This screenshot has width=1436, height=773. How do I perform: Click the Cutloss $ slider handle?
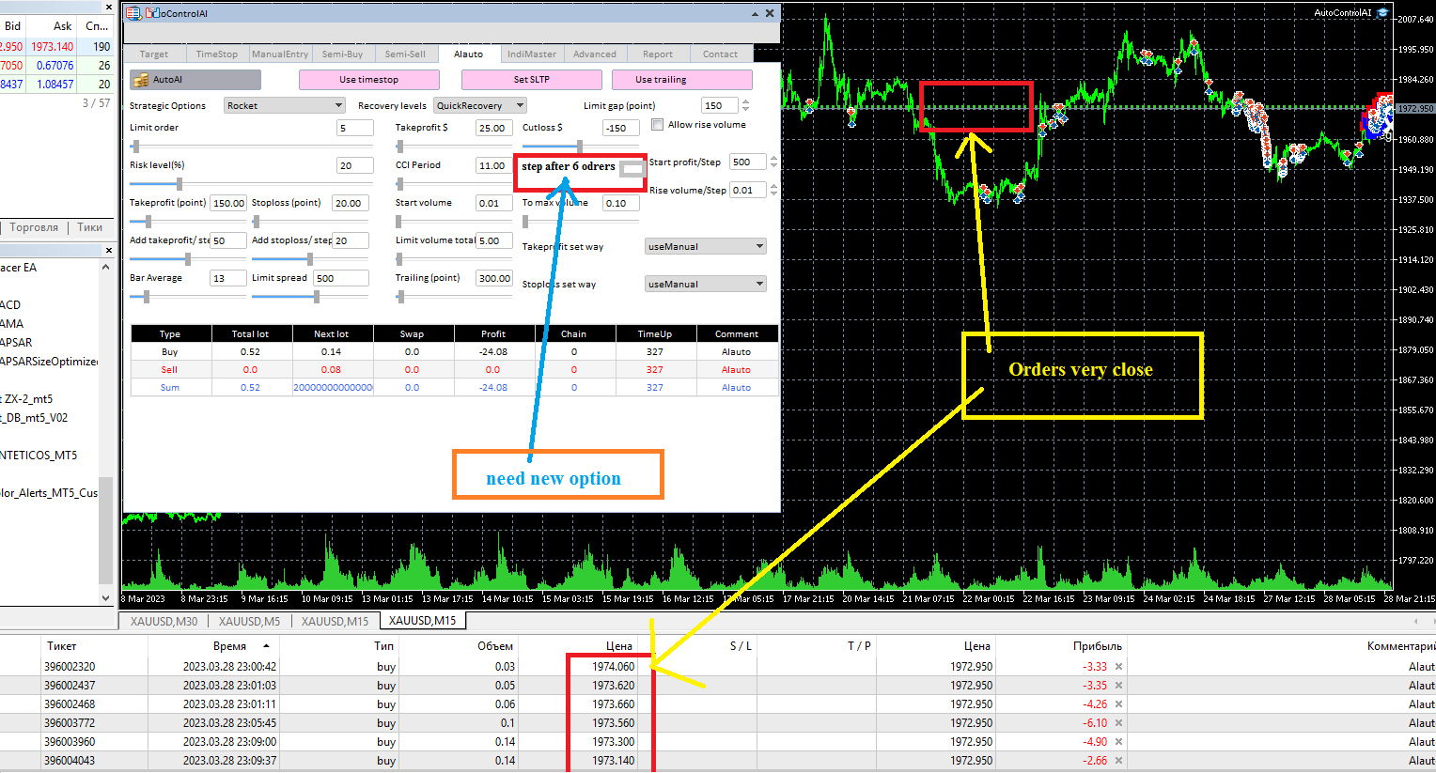coord(580,147)
